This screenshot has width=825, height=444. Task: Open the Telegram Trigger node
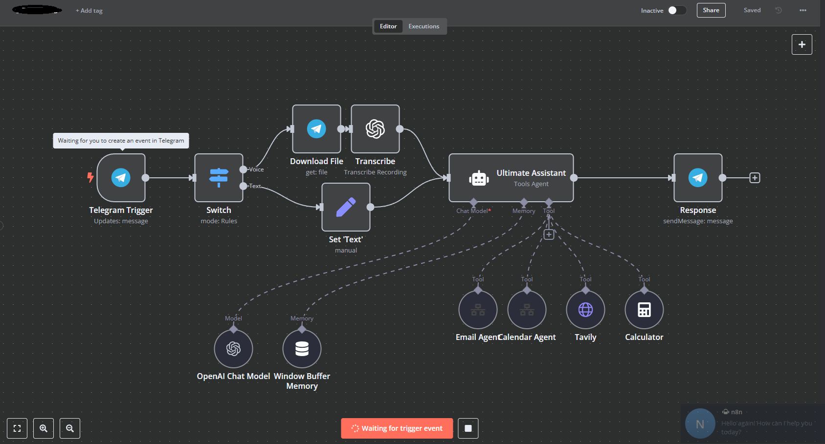(121, 178)
